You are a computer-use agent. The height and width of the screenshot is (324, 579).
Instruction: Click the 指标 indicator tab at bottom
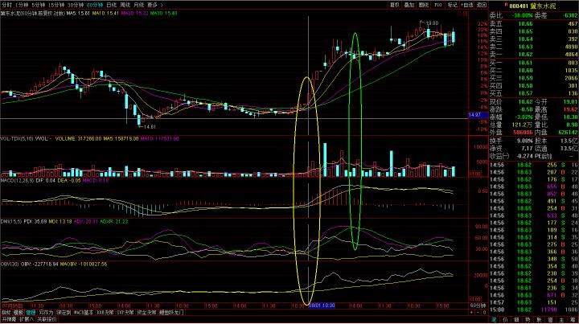coord(6,313)
